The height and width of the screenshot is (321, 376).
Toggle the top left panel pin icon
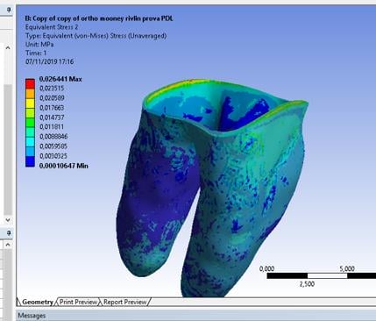coord(9,10)
